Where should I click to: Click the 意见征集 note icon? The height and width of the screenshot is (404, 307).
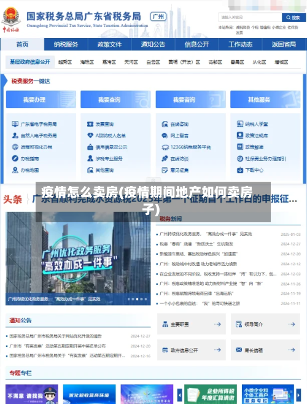(x=165, y=170)
